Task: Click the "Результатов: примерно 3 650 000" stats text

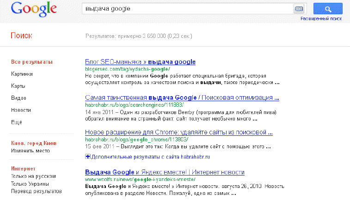Action: click(139, 36)
